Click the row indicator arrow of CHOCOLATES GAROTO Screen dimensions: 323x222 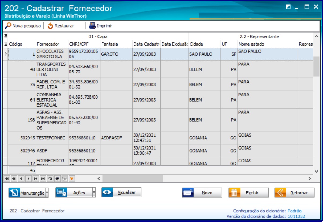coord(6,54)
